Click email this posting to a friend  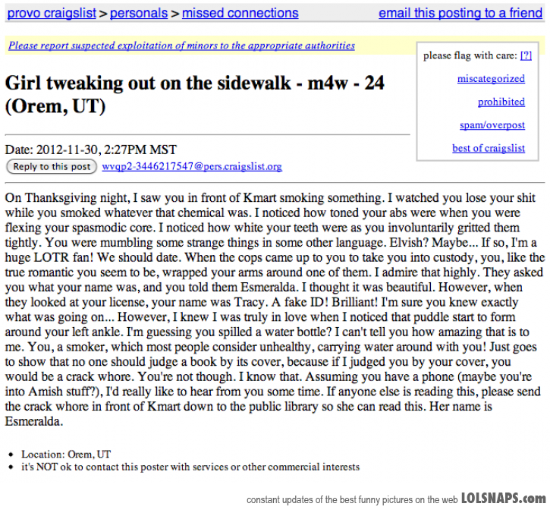(460, 13)
